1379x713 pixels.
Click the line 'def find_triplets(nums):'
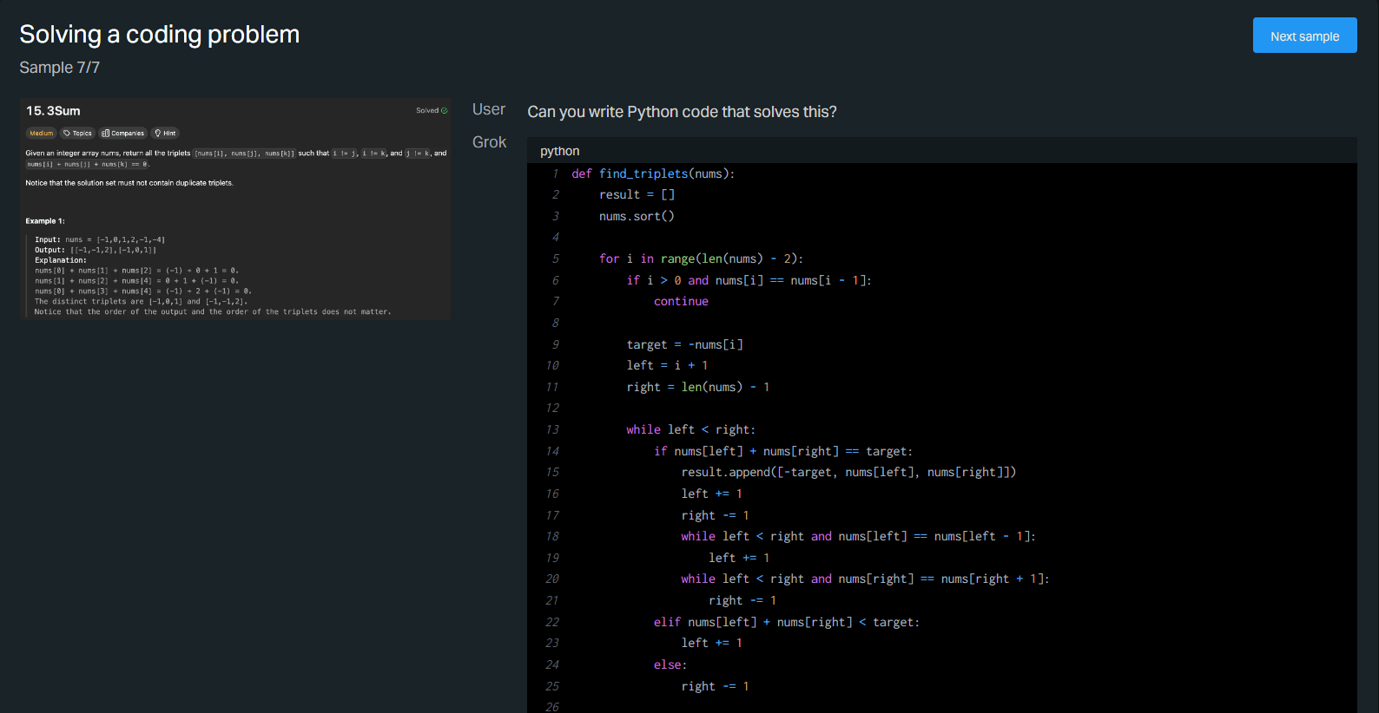tap(653, 173)
